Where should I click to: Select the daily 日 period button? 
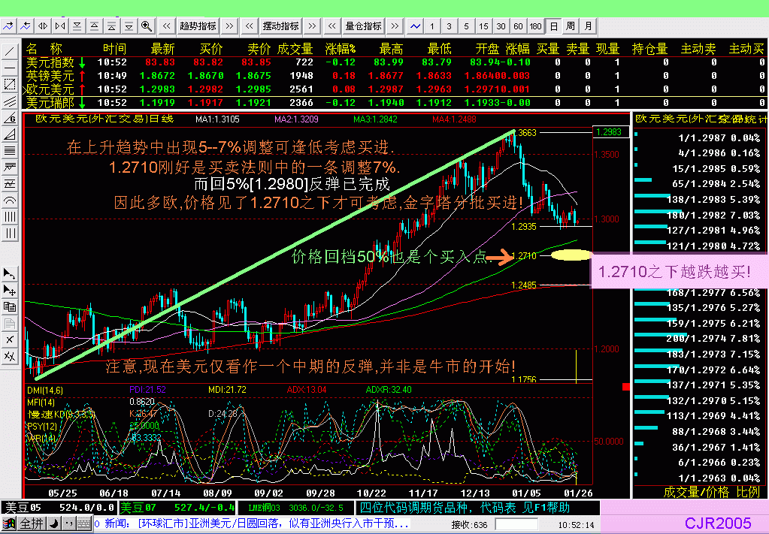tap(554, 26)
